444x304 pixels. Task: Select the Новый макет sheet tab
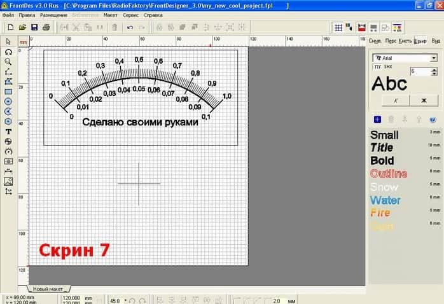coord(48,289)
